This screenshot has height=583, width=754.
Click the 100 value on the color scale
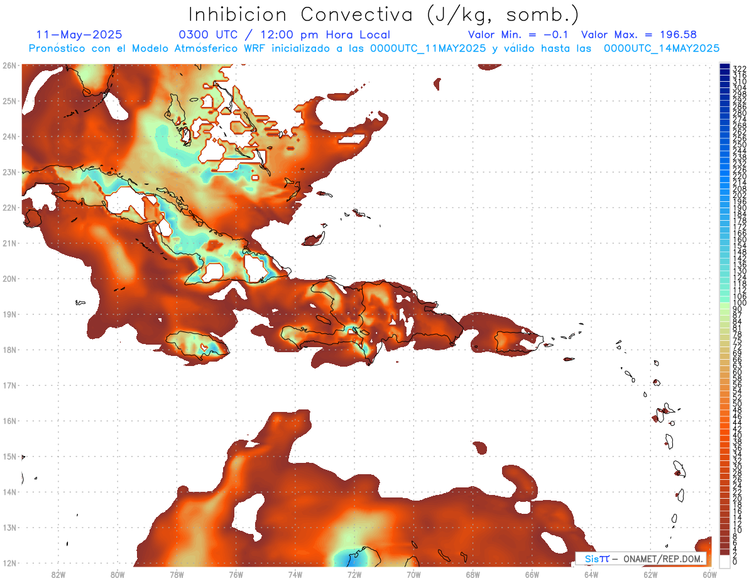pos(740,303)
